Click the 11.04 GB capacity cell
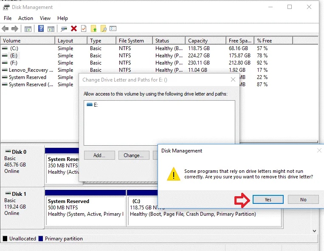 point(197,70)
